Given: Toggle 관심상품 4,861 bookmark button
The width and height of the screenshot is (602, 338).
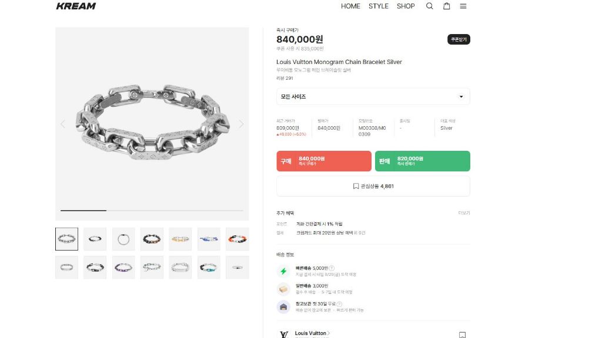Looking at the screenshot, I should point(373,186).
